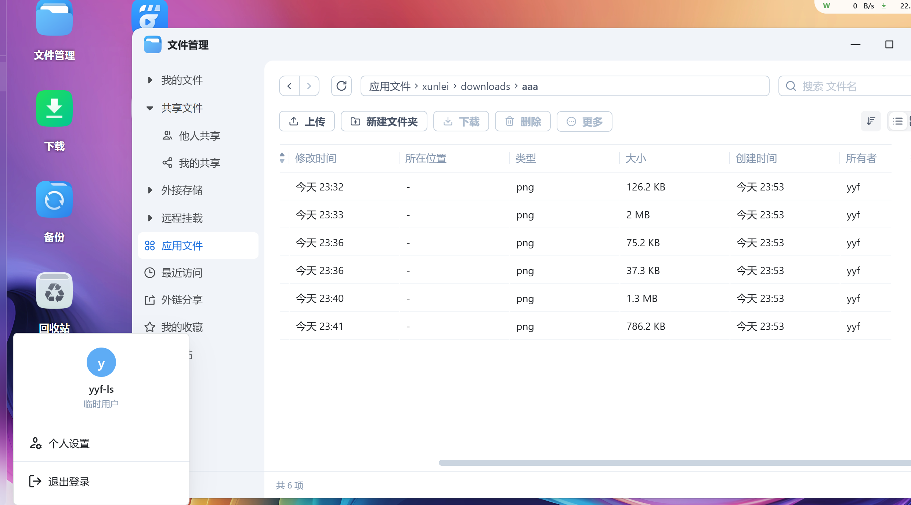This screenshot has height=505, width=911.
Task: Open the sort order icon
Action: (871, 121)
